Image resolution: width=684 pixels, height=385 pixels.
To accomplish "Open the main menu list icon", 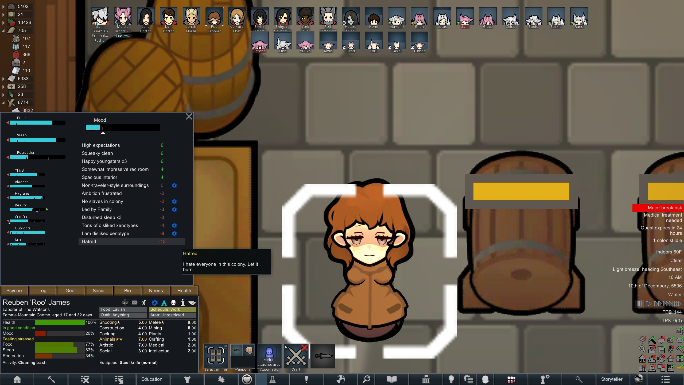I will 665,379.
